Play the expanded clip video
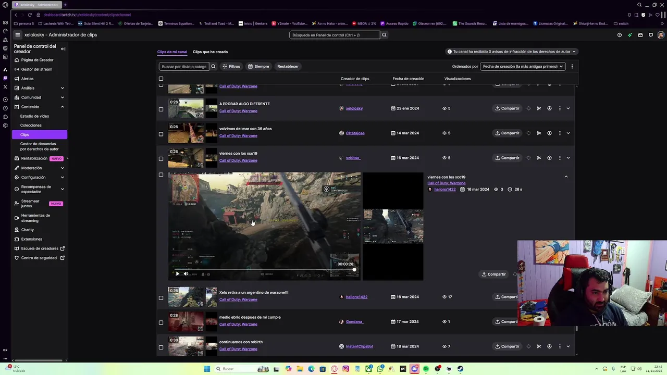 (x=177, y=273)
